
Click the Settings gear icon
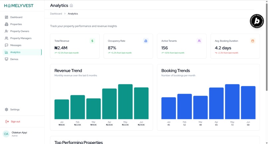(7, 109)
